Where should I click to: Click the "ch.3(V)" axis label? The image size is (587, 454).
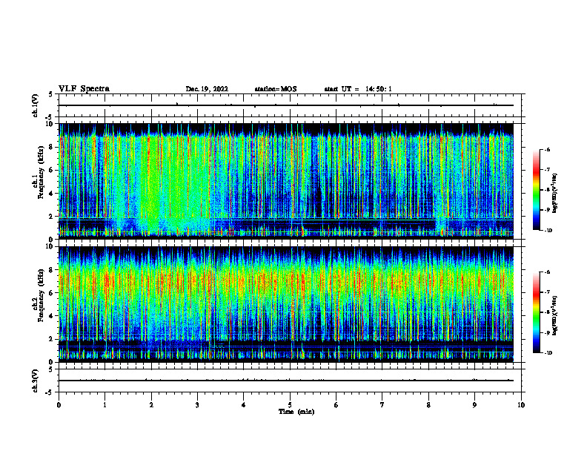(36, 381)
